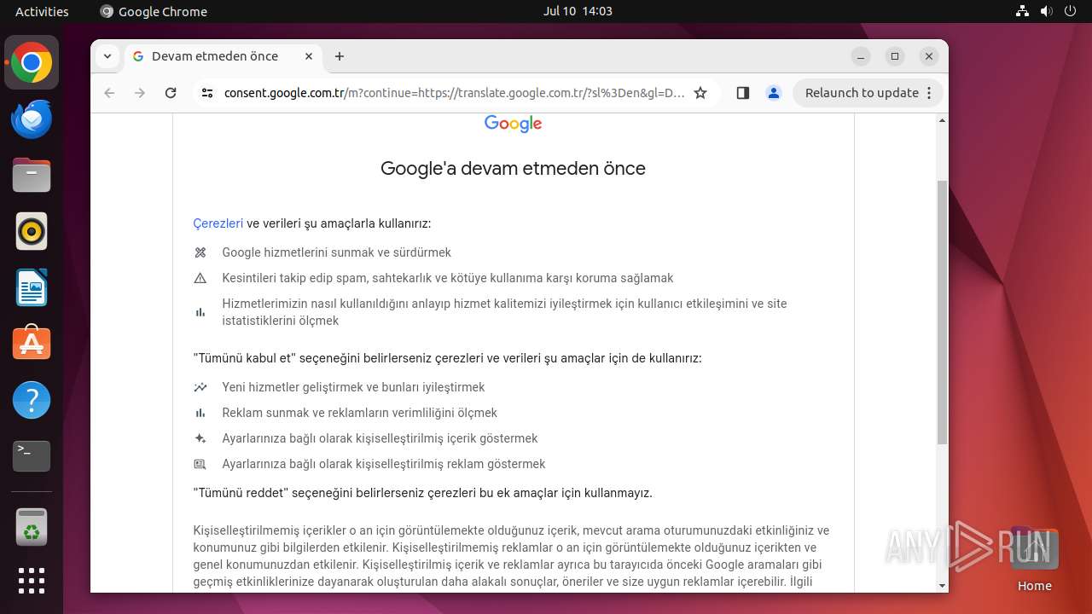Launch LibreOffice Writer from the dock
Screen dimensions: 1092x614
32,287
